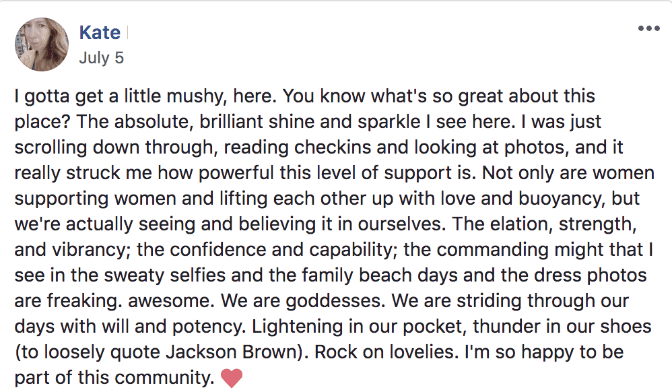The width and height of the screenshot is (672, 392).
Task: Click the word "mushy" in the first line
Action: coord(197,96)
